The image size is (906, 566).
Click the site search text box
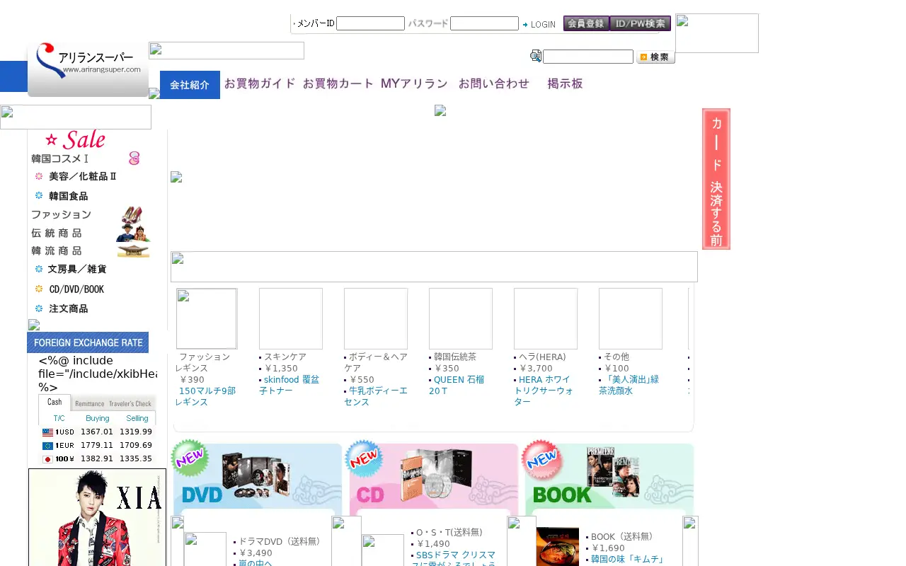pos(588,57)
